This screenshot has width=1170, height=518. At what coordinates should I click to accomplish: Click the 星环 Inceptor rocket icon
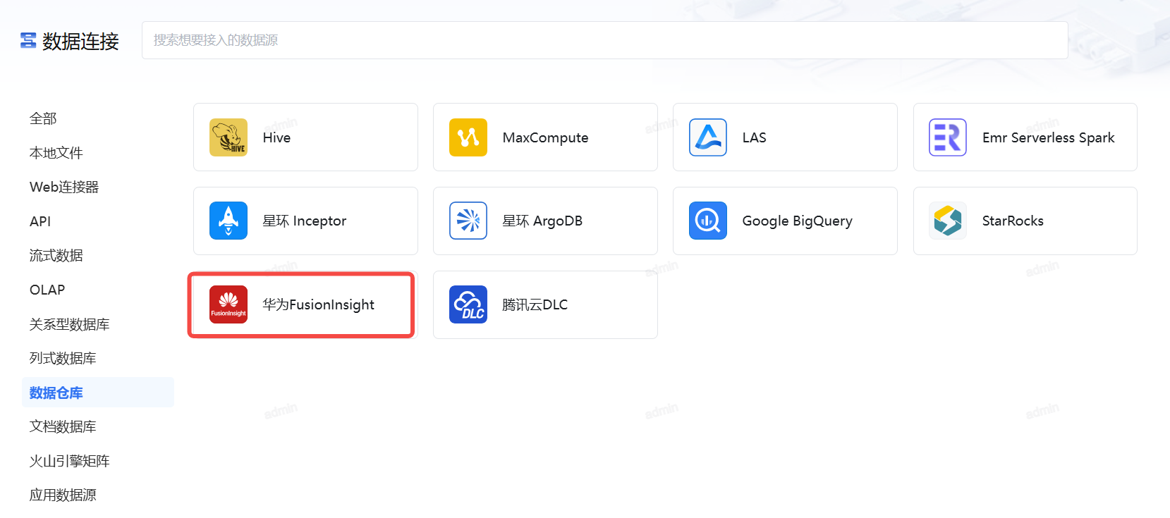click(228, 221)
